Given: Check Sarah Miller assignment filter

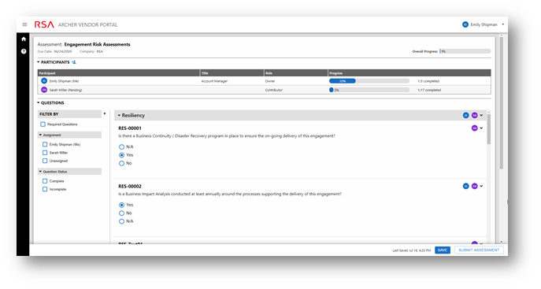Looking at the screenshot, I should (45, 153).
